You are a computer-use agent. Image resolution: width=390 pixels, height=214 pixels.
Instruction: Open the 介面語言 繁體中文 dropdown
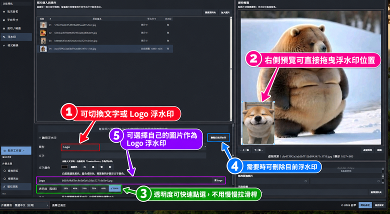31,205
